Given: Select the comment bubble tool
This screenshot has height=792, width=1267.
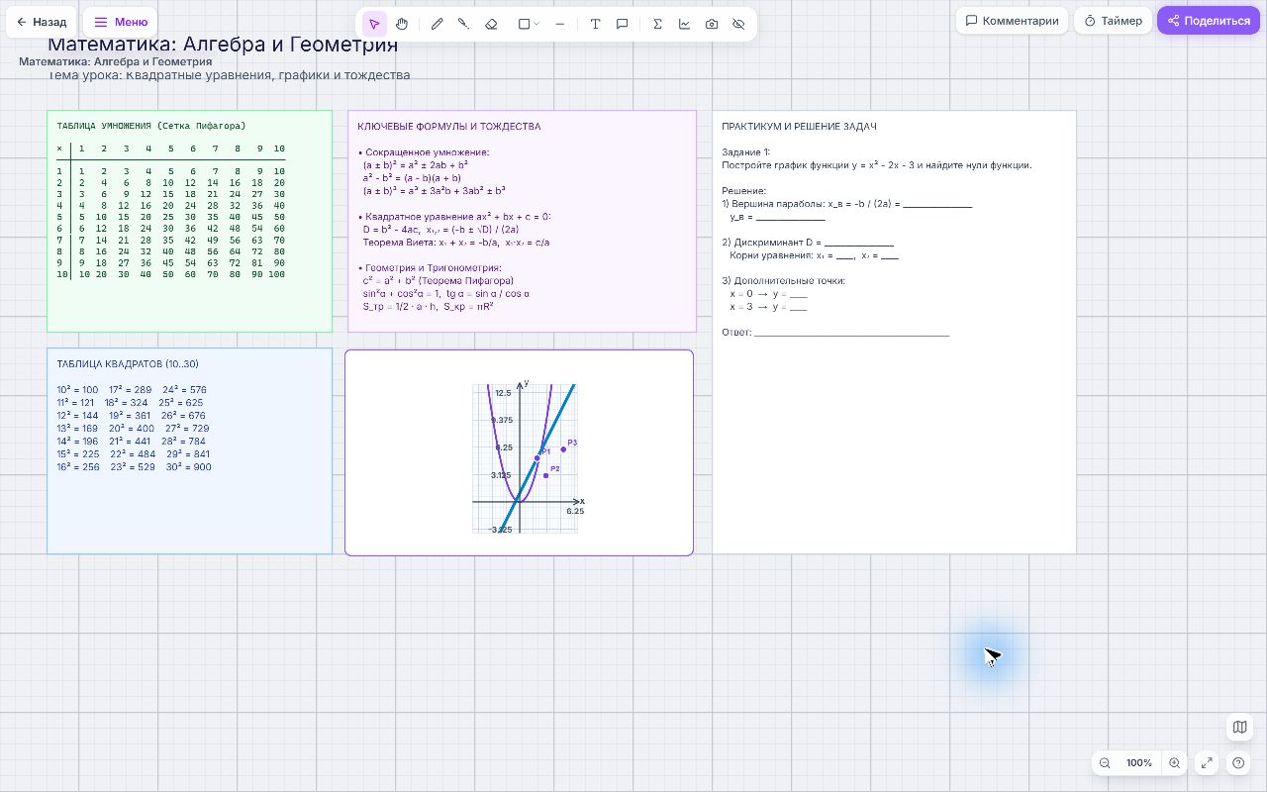Looking at the screenshot, I should [x=623, y=24].
